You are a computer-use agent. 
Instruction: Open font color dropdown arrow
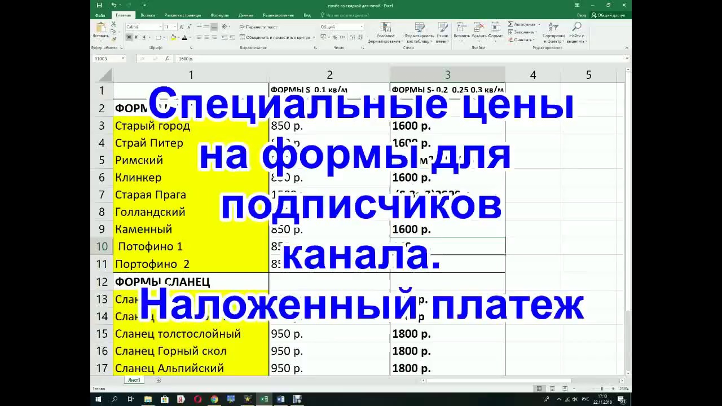[x=190, y=37]
